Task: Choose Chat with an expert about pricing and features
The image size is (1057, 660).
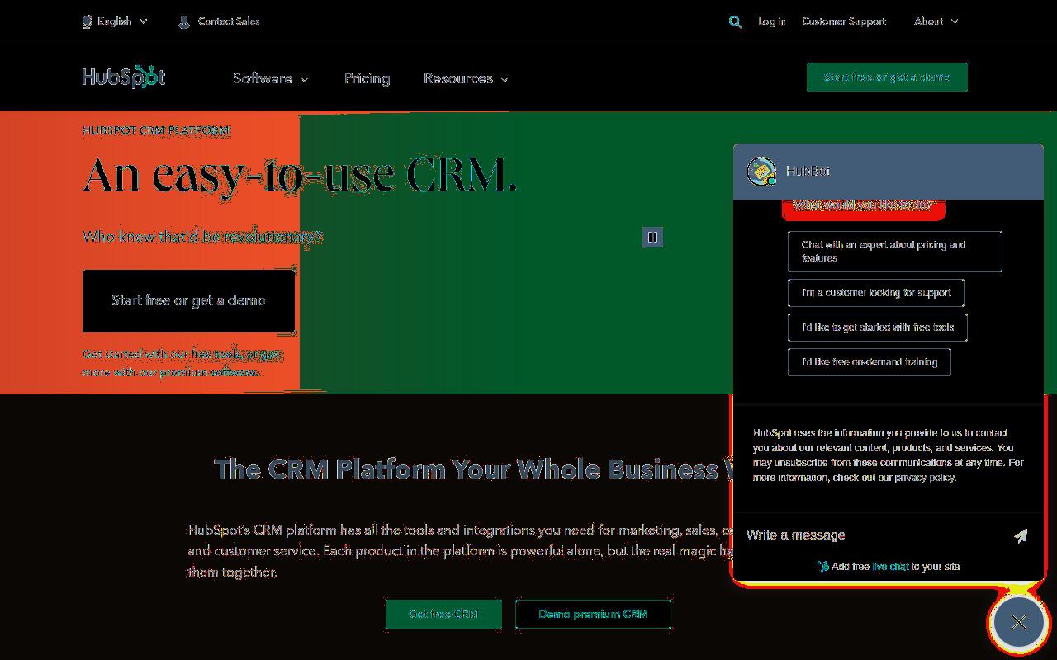Action: (x=894, y=252)
